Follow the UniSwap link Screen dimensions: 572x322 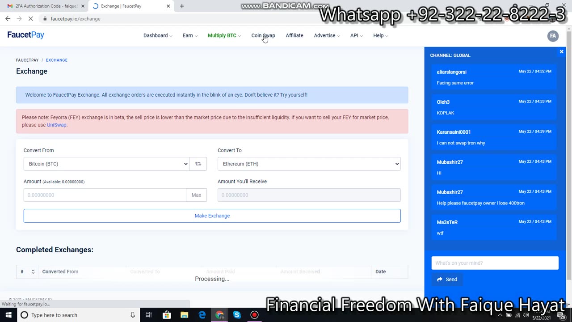pos(56,125)
